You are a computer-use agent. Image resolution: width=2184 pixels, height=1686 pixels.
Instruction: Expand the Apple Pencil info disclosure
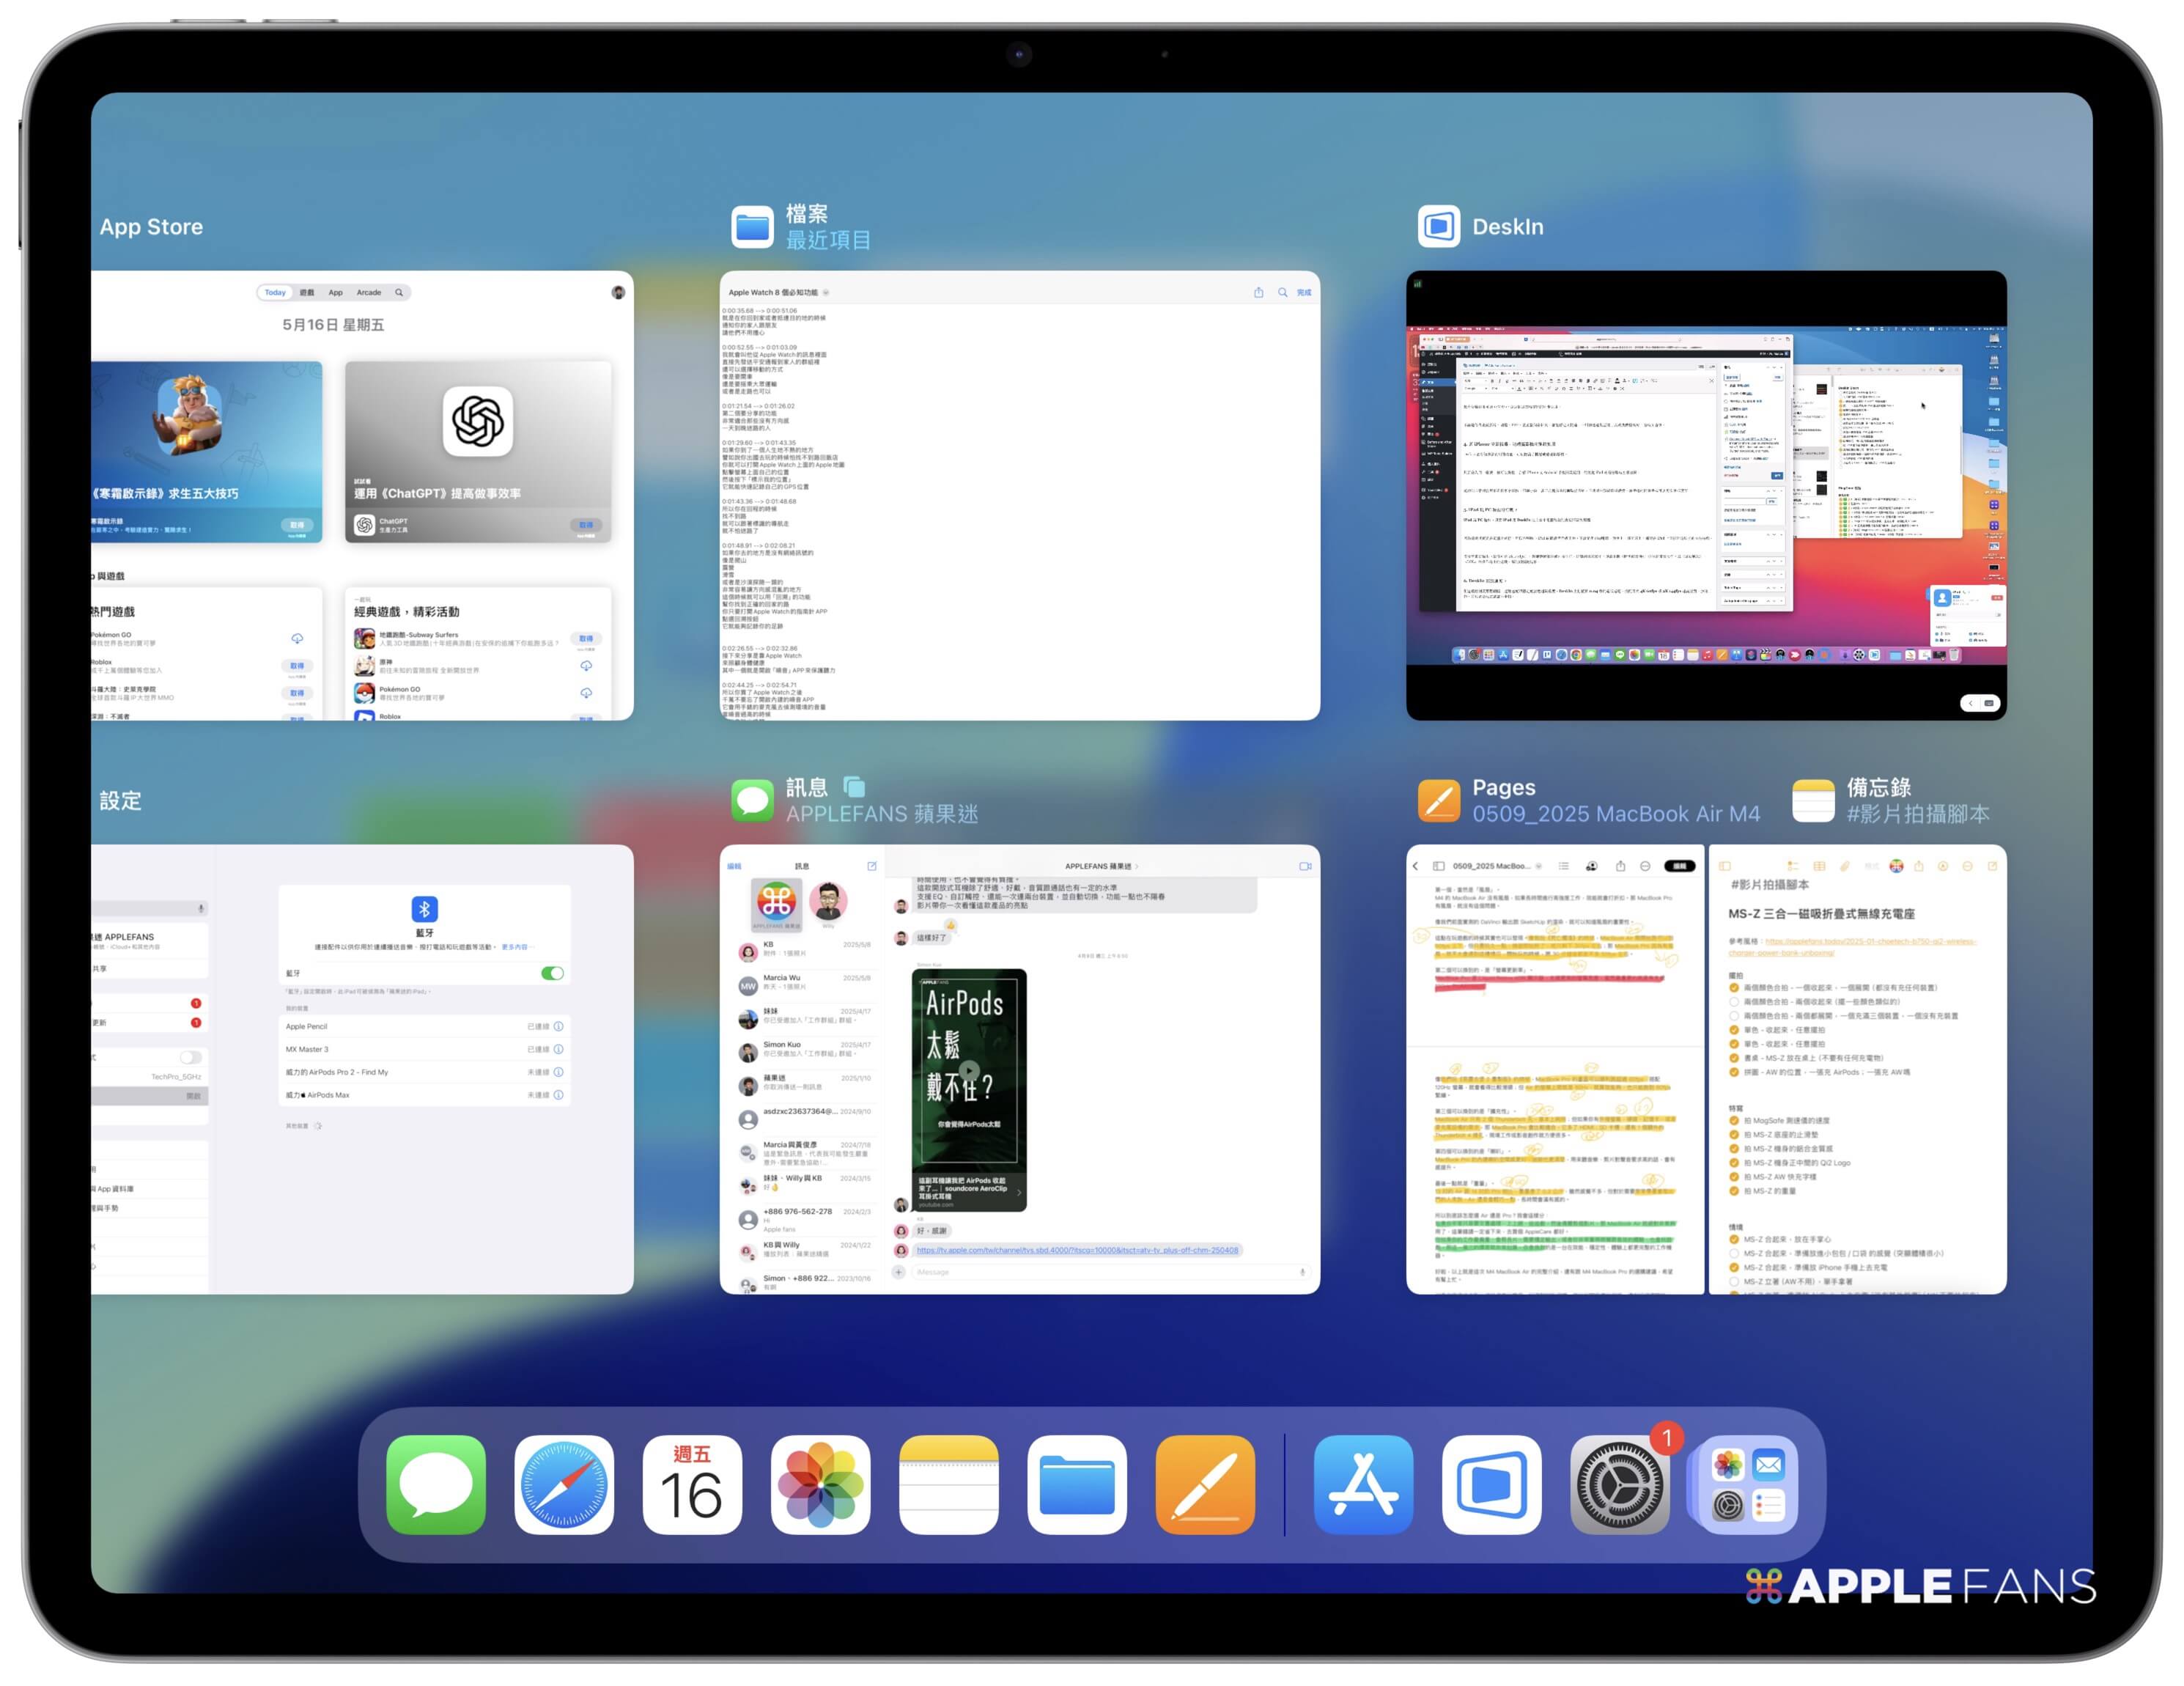click(x=559, y=1026)
